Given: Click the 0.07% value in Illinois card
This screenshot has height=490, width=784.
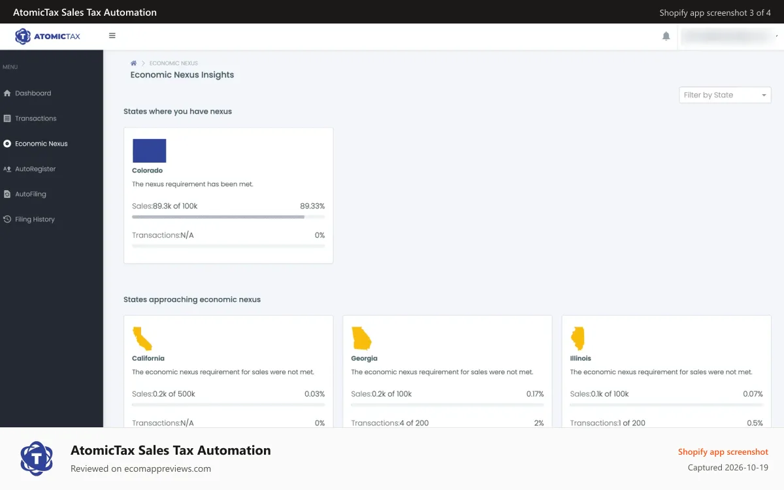Looking at the screenshot, I should point(753,394).
